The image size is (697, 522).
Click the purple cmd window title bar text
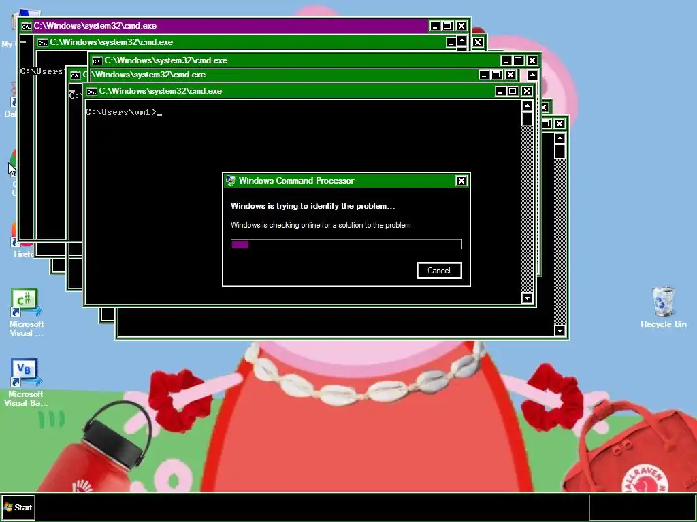tap(95, 26)
